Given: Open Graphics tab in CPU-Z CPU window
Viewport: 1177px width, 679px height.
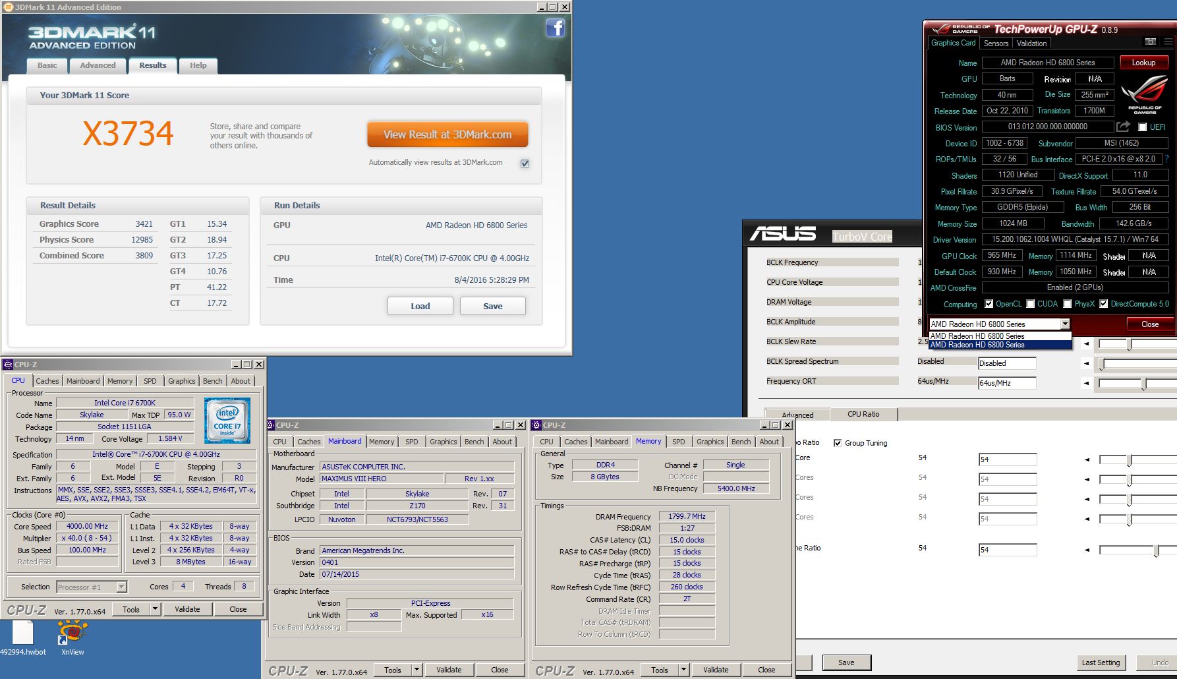Looking at the screenshot, I should [181, 381].
